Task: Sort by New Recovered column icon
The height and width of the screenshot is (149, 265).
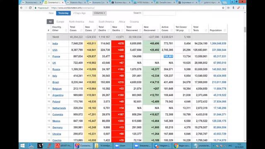Action: [158, 30]
